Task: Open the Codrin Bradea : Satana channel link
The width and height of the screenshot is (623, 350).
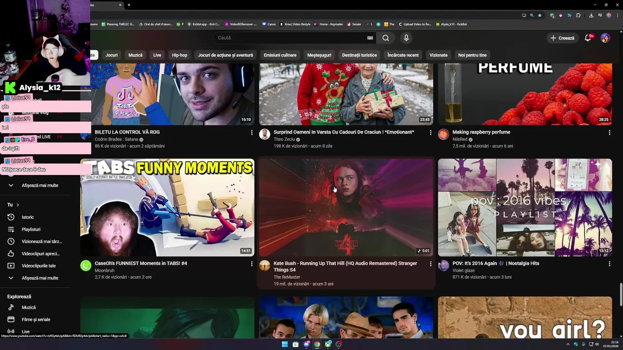Action: 116,139
